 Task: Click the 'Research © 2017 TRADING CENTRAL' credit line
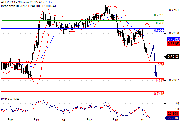(29, 6)
